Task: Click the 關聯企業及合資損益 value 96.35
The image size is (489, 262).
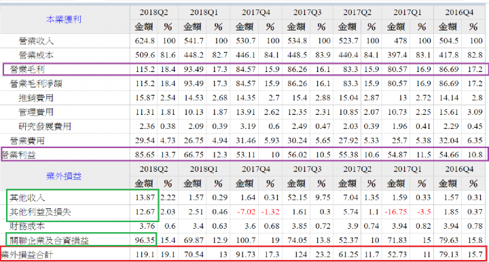Action: point(145,240)
